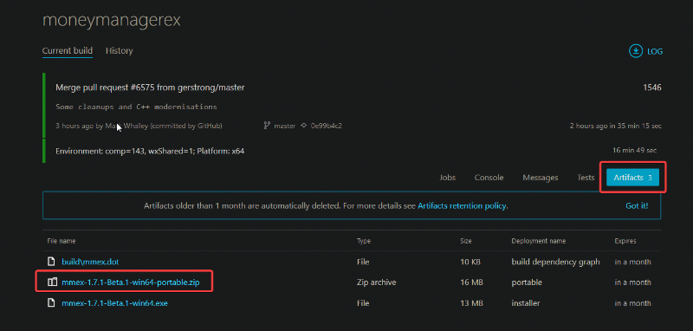Click the Size column header
Image resolution: width=693 pixels, height=331 pixels.
pyautogui.click(x=465, y=241)
